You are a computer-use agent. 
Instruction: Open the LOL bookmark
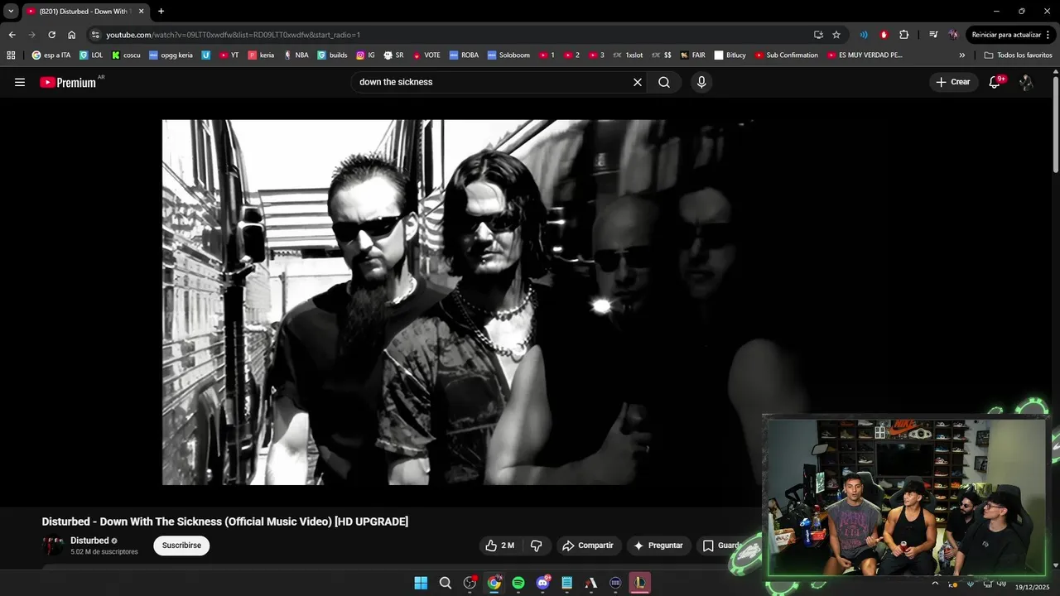[x=91, y=55]
